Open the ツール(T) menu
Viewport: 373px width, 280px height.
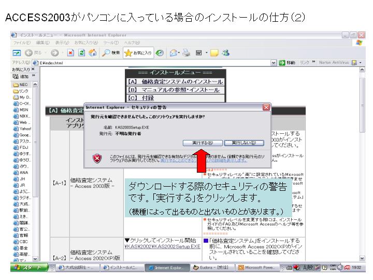pos(111,43)
